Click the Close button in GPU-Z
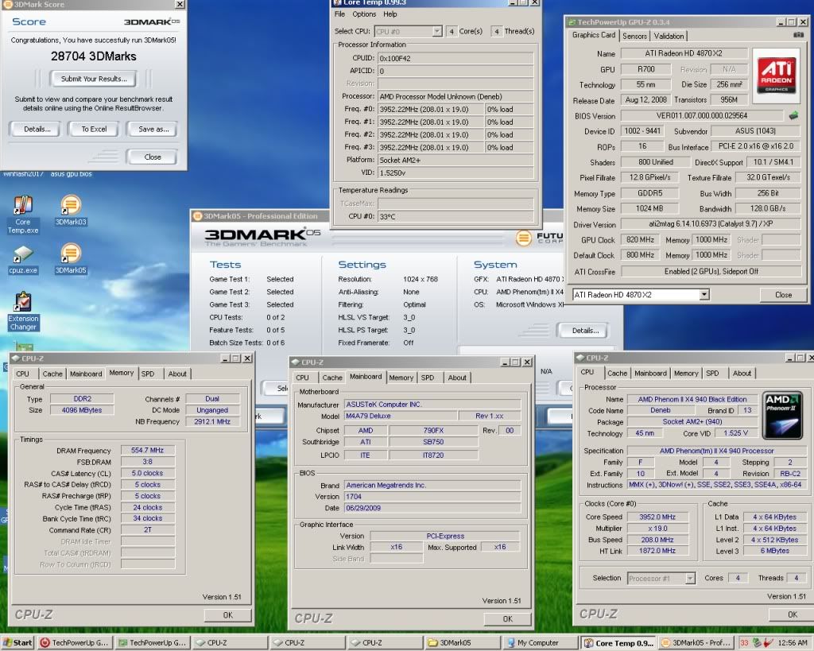Image resolution: width=814 pixels, height=651 pixels. pos(783,295)
